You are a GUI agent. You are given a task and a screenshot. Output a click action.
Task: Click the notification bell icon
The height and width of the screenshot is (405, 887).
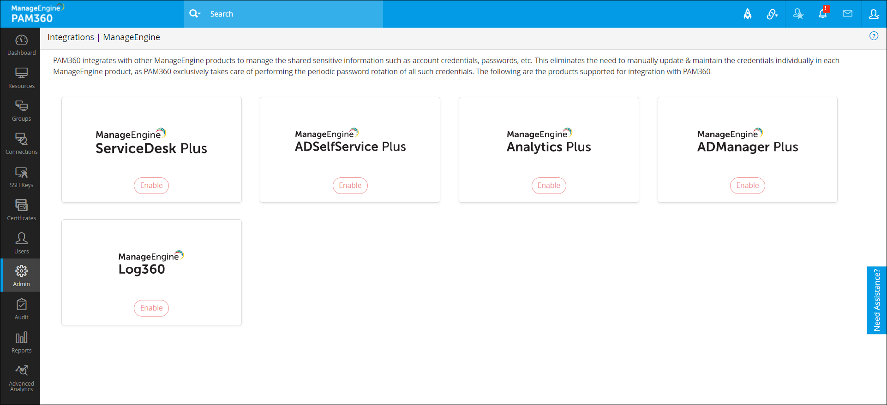point(823,14)
